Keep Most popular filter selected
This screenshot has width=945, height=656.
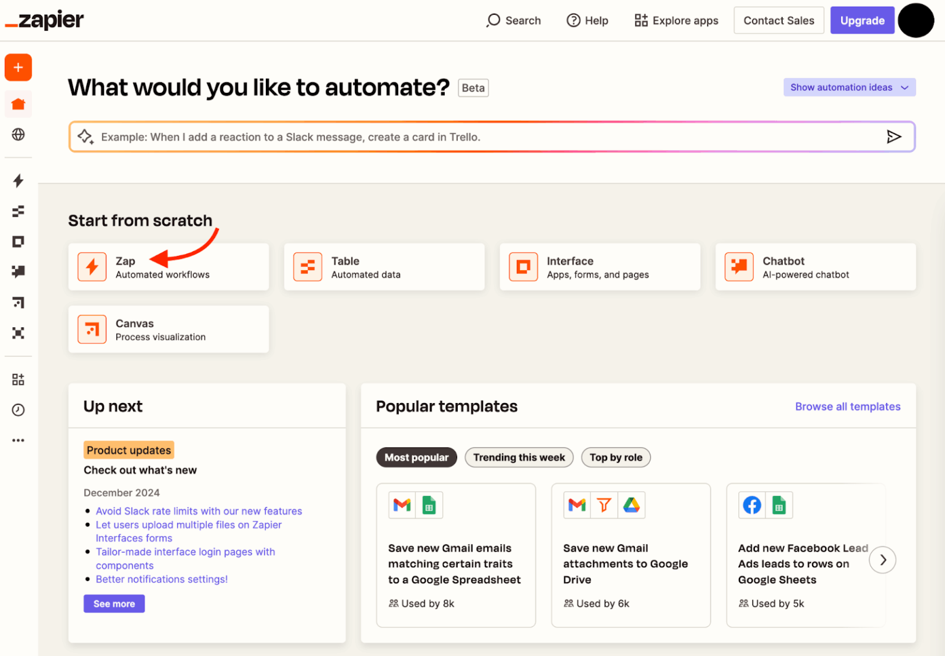coord(417,457)
